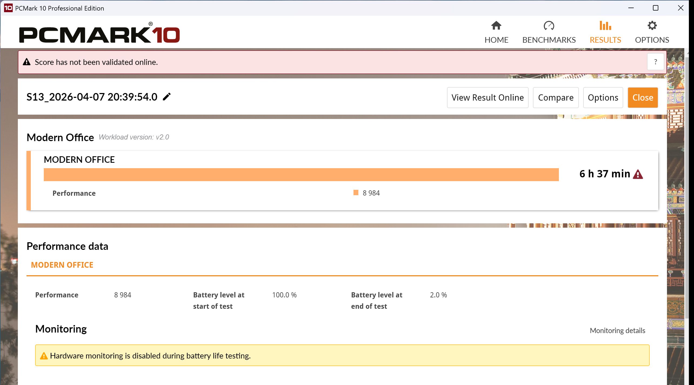Click the pencil icon to rename result
Screen dimensions: 694x385
(167, 97)
